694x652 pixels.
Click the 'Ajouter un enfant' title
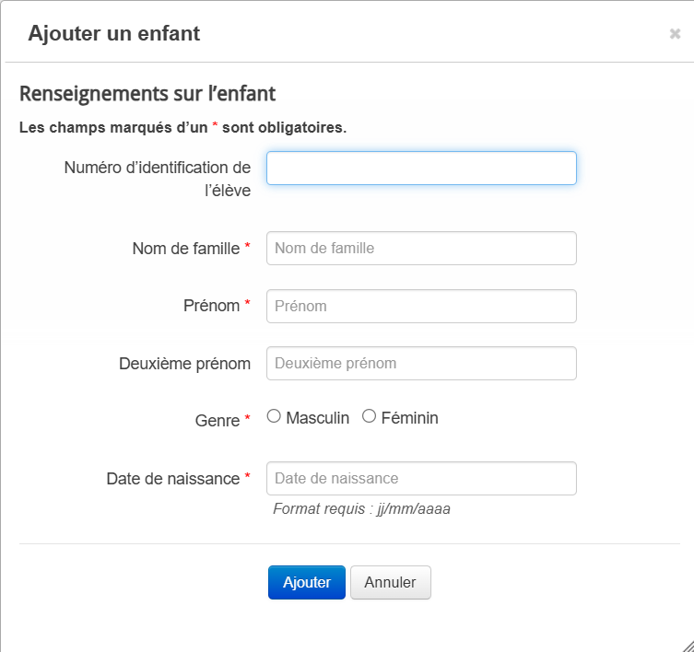114,34
